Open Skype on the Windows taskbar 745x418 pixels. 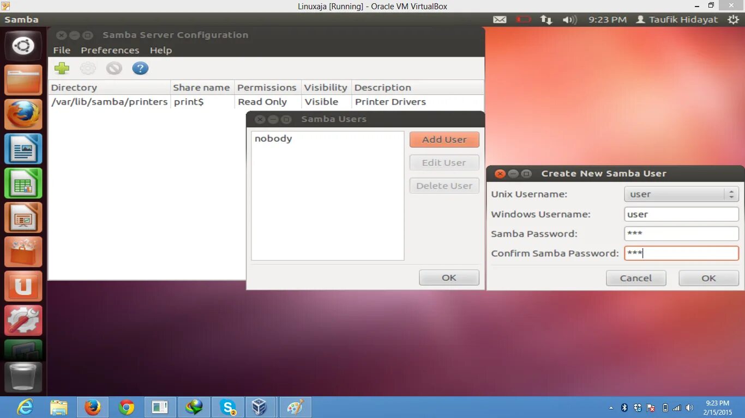point(228,407)
